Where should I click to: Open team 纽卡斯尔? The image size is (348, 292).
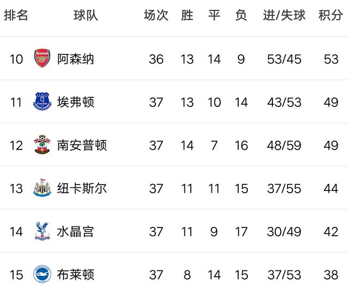point(82,188)
